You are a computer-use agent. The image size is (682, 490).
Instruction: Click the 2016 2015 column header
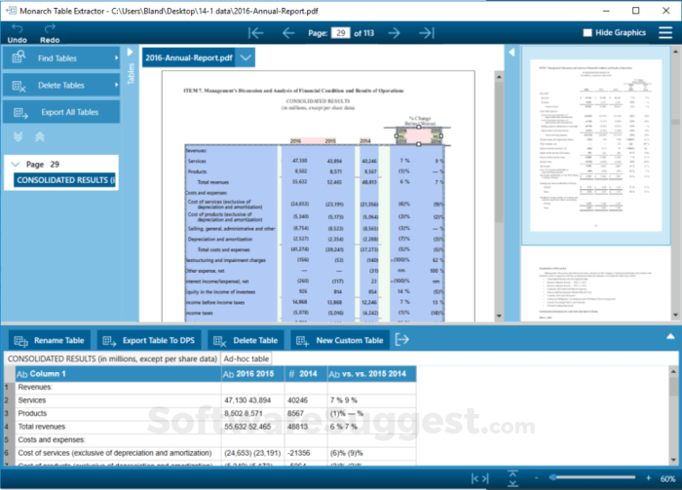pos(253,374)
